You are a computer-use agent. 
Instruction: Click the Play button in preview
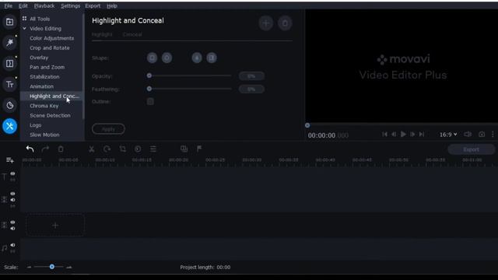point(403,135)
